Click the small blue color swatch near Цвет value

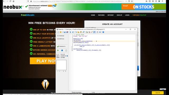[x=67, y=56]
